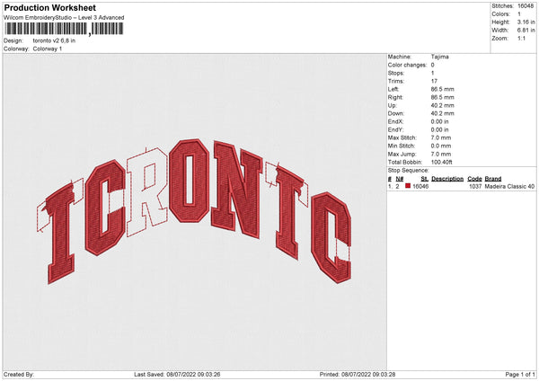Click the 'Page 1 of 1' footer text
This screenshot has width=539, height=381.
coord(520,375)
